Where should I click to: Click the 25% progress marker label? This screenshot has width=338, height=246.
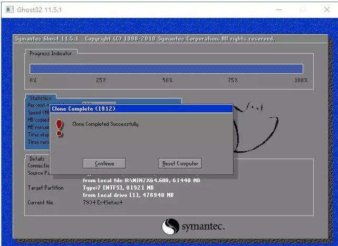(101, 80)
